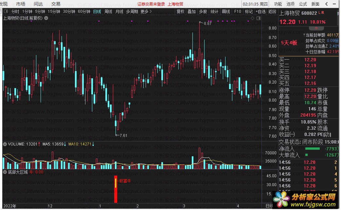
Task: Switch to 周线 weekly chart
Action: [108, 11]
